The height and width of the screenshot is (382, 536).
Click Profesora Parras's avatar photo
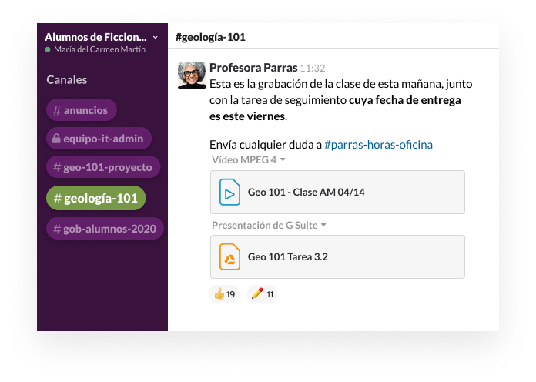192,75
